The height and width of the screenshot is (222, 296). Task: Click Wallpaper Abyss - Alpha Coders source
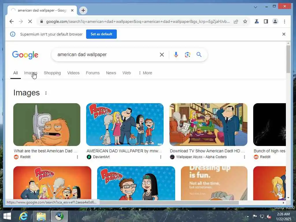point(201,157)
